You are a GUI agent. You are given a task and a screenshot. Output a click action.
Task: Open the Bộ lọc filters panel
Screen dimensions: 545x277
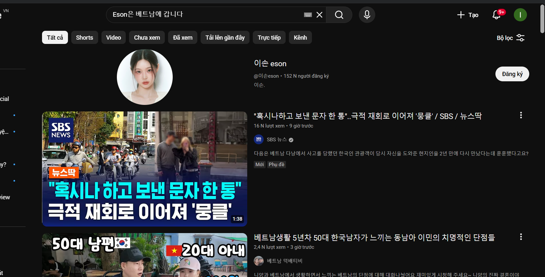coord(511,38)
